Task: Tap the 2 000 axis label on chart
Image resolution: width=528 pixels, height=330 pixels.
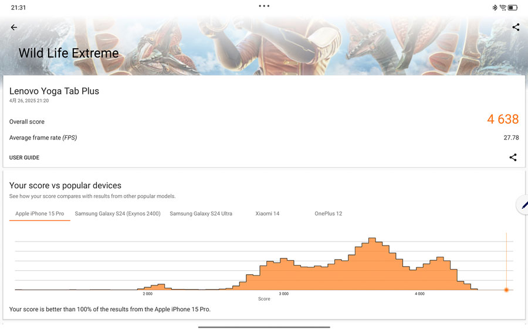Action: point(147,294)
